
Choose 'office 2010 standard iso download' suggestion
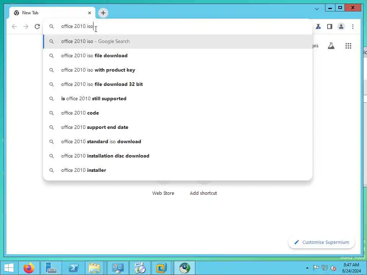point(178,141)
